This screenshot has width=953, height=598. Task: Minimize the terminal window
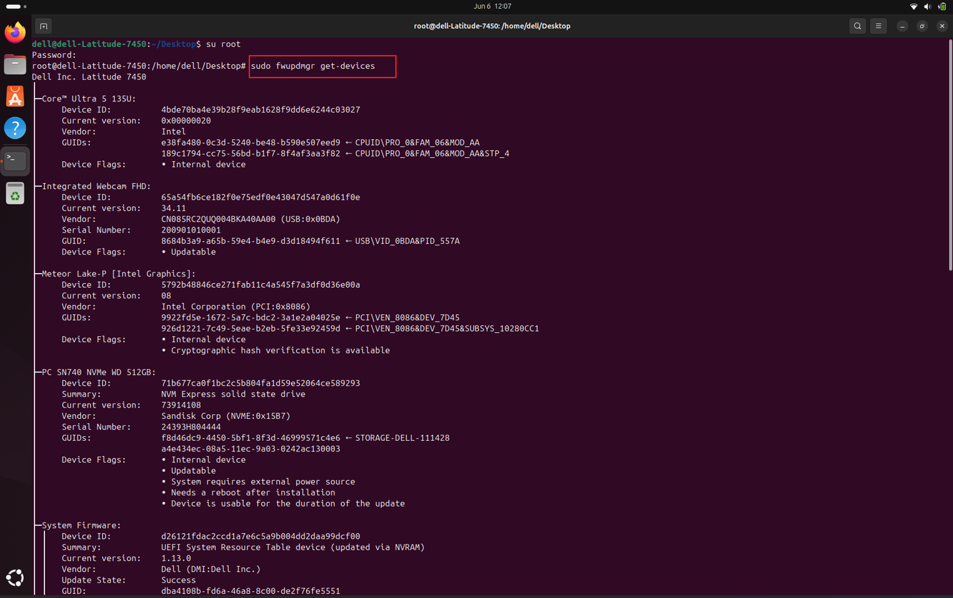(902, 26)
